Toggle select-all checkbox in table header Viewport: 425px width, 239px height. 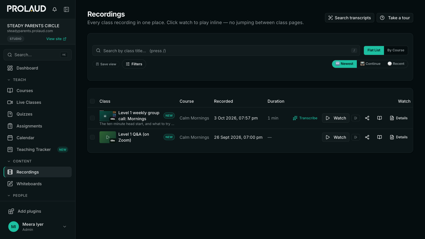tap(92, 101)
